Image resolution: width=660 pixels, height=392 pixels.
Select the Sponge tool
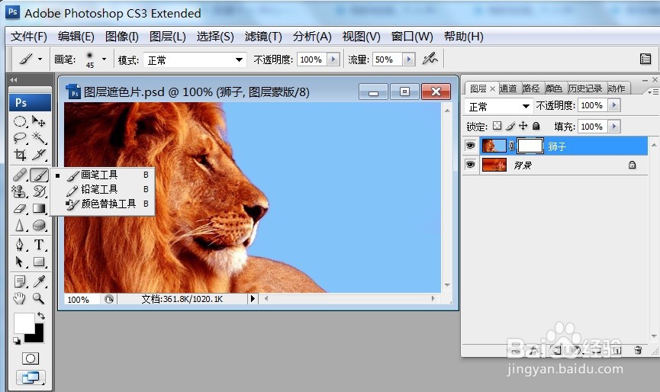point(39,226)
